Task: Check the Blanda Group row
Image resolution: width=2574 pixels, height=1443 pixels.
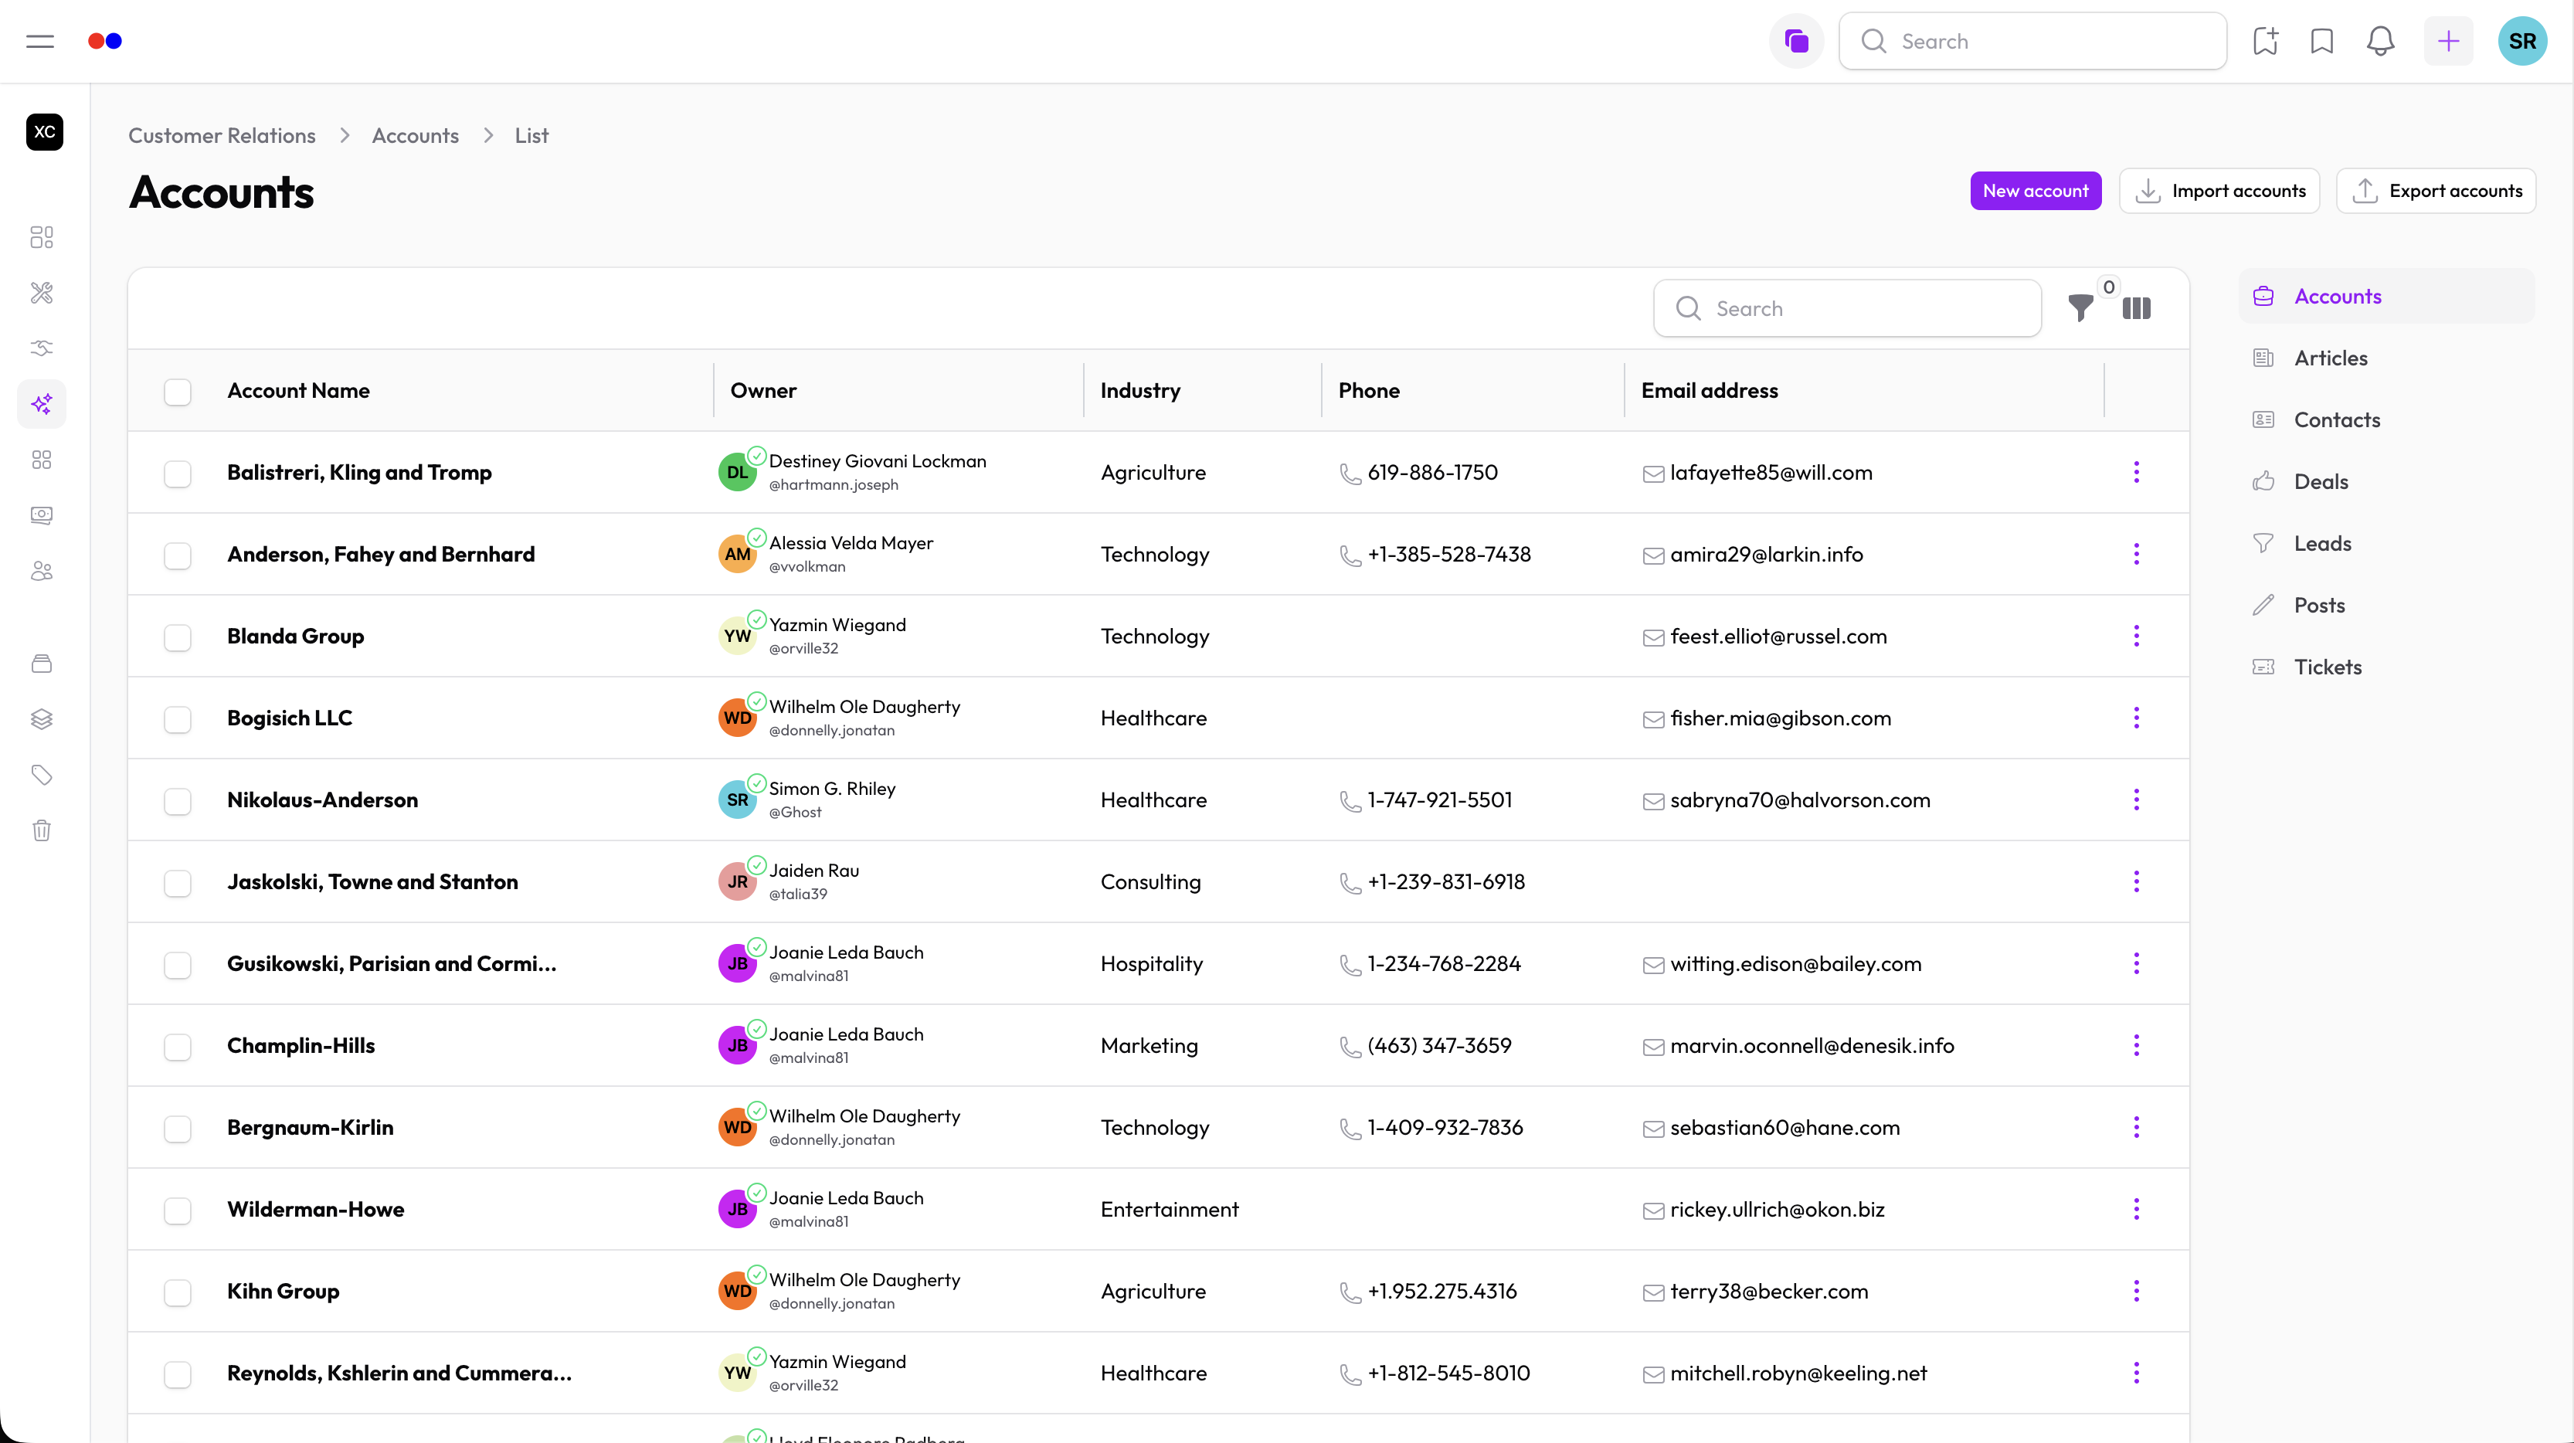Action: pyautogui.click(x=178, y=637)
